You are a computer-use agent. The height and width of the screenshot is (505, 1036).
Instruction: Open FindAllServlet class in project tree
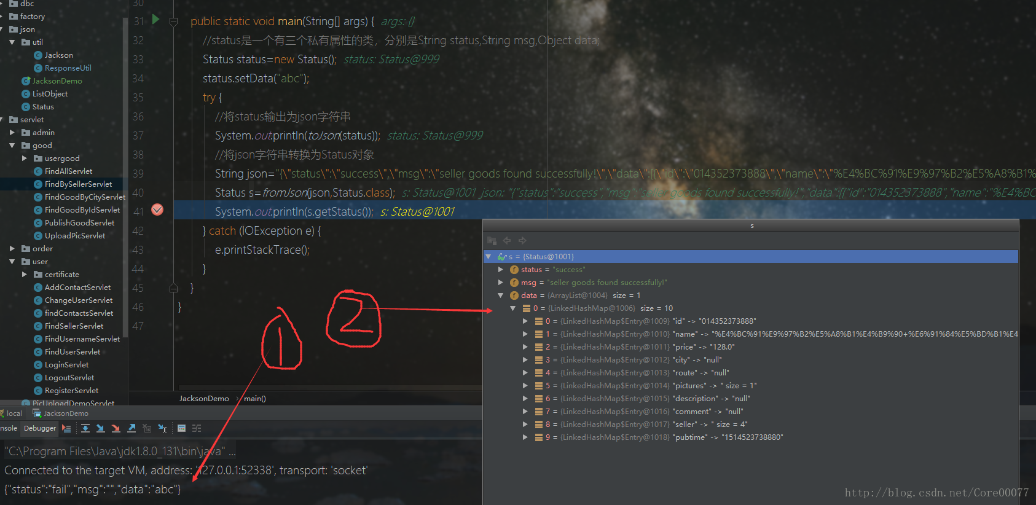click(x=68, y=171)
